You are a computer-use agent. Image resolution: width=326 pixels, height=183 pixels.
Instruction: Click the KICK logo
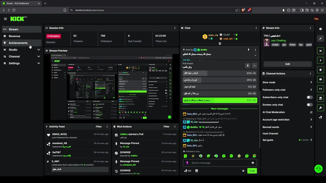(18, 19)
